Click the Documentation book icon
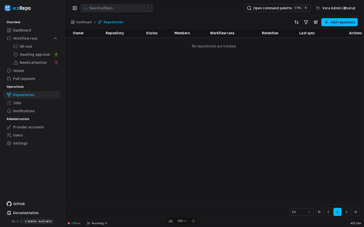This screenshot has width=364, height=227. point(9,213)
